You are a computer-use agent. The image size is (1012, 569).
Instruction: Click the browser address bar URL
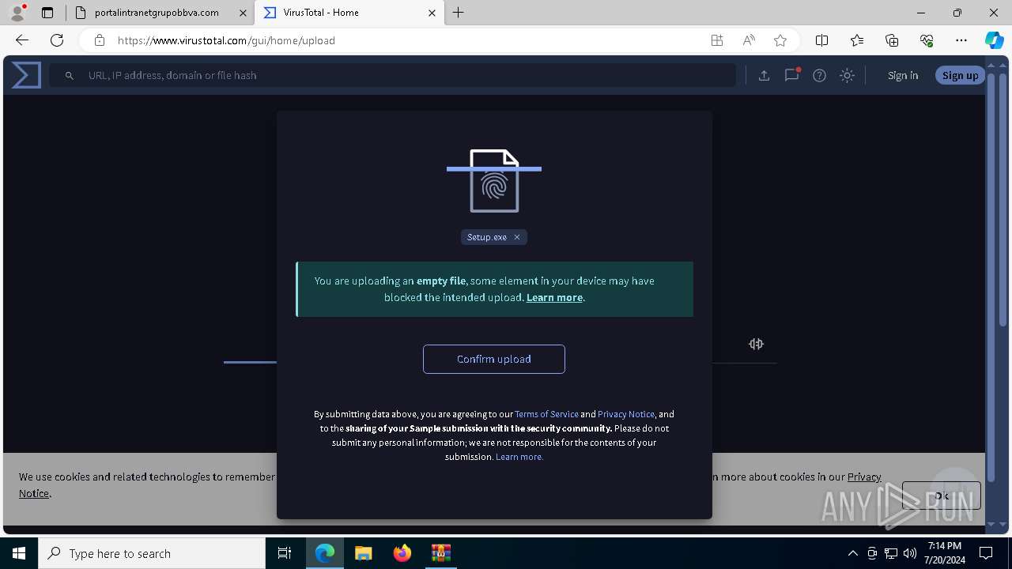(226, 40)
